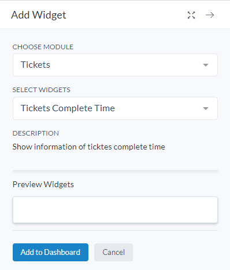The width and height of the screenshot is (230, 270).
Task: Click the SELECT WIDGETS label
Action: click(42, 90)
